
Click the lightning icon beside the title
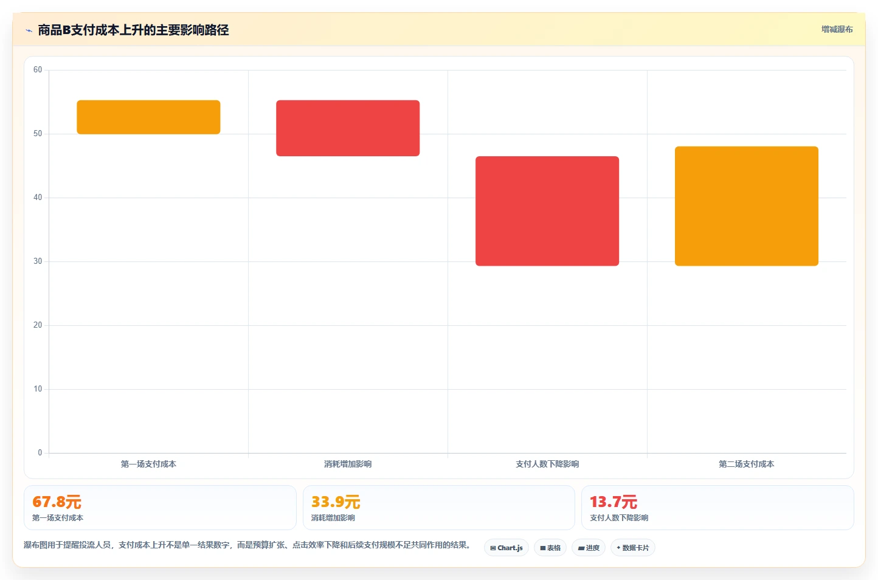pyautogui.click(x=29, y=30)
